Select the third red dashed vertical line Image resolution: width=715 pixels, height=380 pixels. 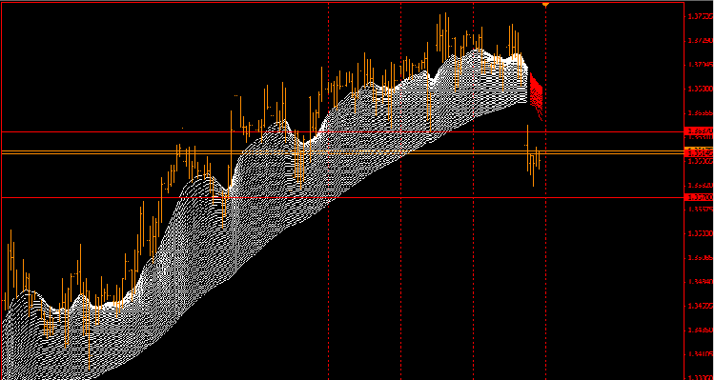tap(473, 191)
